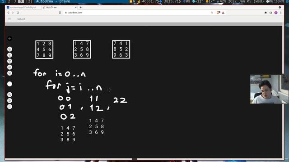Click the 'Select' tool label

pos(21,19)
